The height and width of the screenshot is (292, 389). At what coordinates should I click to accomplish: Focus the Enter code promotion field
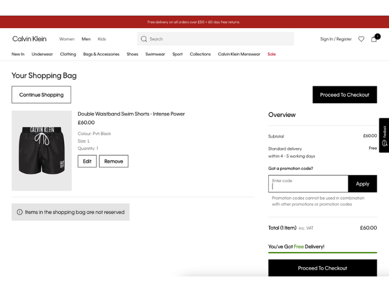pyautogui.click(x=308, y=184)
